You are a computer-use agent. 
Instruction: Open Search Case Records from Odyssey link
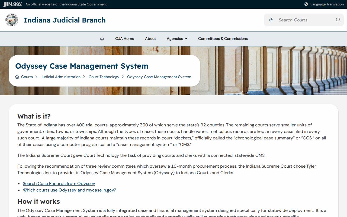pyautogui.click(x=59, y=184)
